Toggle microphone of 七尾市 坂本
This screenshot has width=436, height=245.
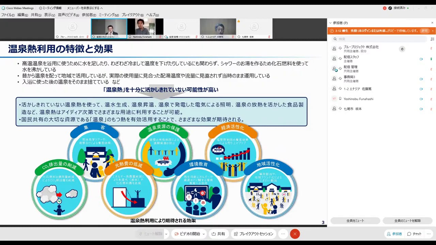[x=431, y=109]
